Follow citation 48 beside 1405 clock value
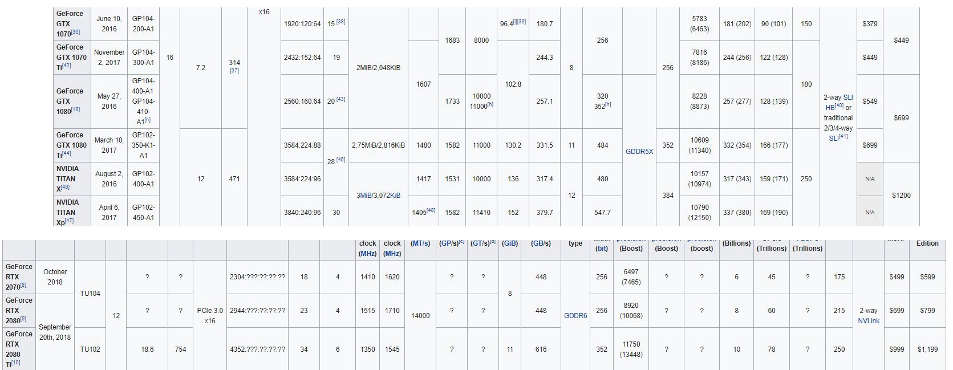 (431, 211)
